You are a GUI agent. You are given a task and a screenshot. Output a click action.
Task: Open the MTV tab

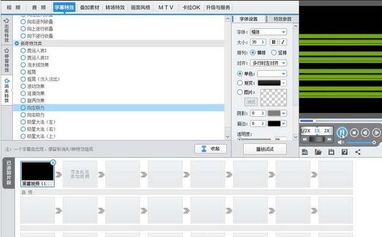[166, 7]
